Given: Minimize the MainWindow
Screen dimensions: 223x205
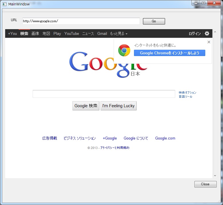Looking at the screenshot, I should (196, 3).
